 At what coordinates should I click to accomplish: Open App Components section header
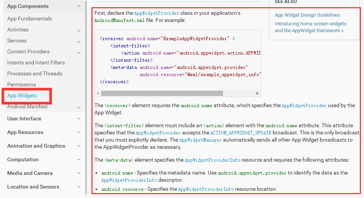pos(28,6)
